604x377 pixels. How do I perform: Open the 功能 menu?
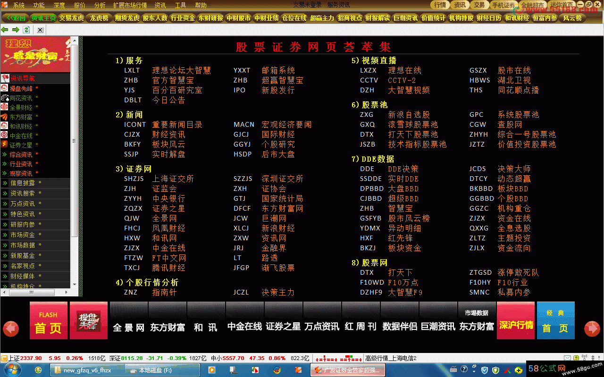[x=39, y=5]
